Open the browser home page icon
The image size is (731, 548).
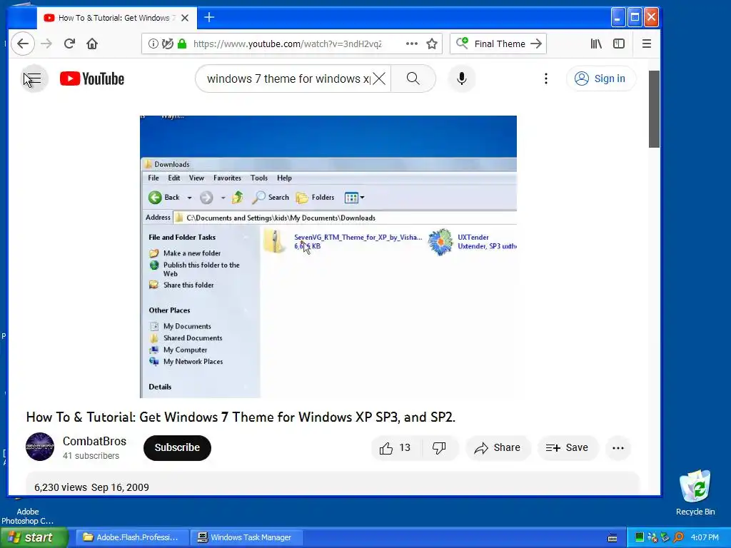pyautogui.click(x=92, y=44)
